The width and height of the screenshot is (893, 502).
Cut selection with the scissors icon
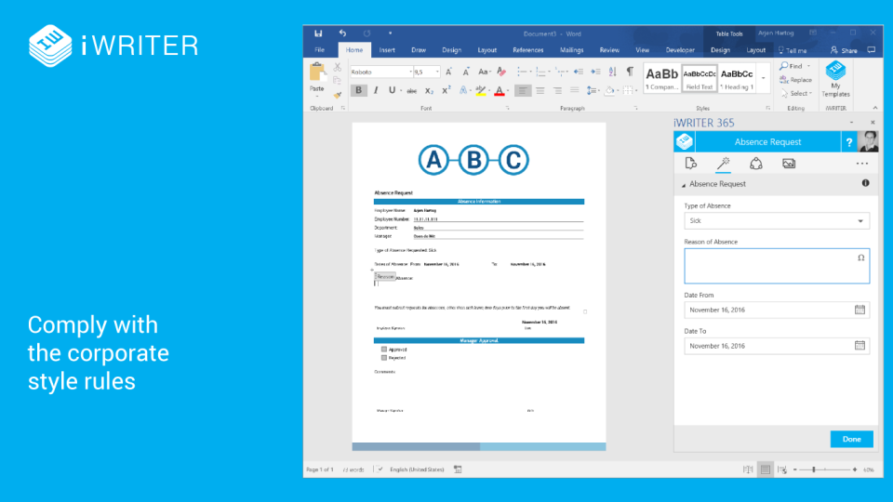(x=337, y=67)
